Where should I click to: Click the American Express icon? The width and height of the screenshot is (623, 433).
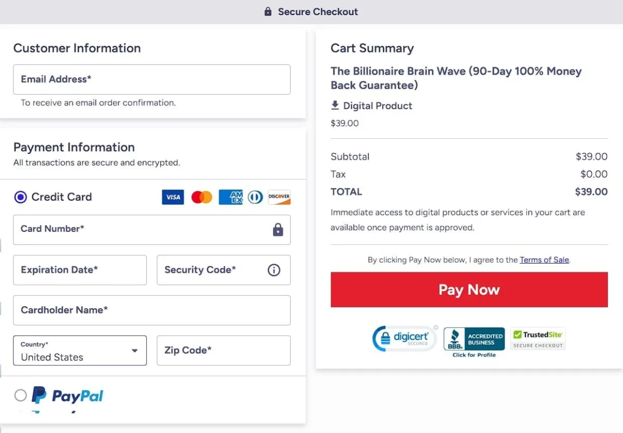click(231, 197)
